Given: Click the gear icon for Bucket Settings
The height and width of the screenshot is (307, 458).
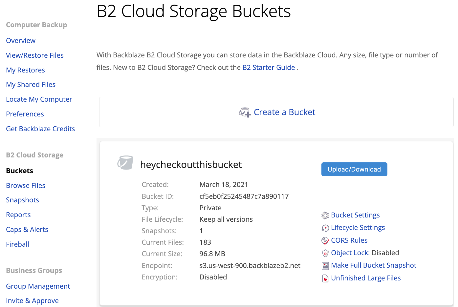Looking at the screenshot, I should (325, 215).
